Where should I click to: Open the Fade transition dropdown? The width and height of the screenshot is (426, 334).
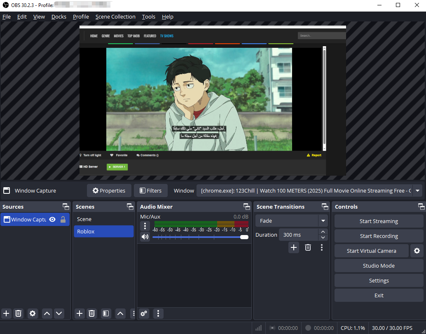click(x=323, y=221)
